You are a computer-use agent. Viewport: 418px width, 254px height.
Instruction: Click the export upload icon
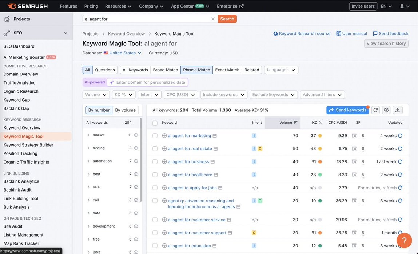tap(397, 110)
